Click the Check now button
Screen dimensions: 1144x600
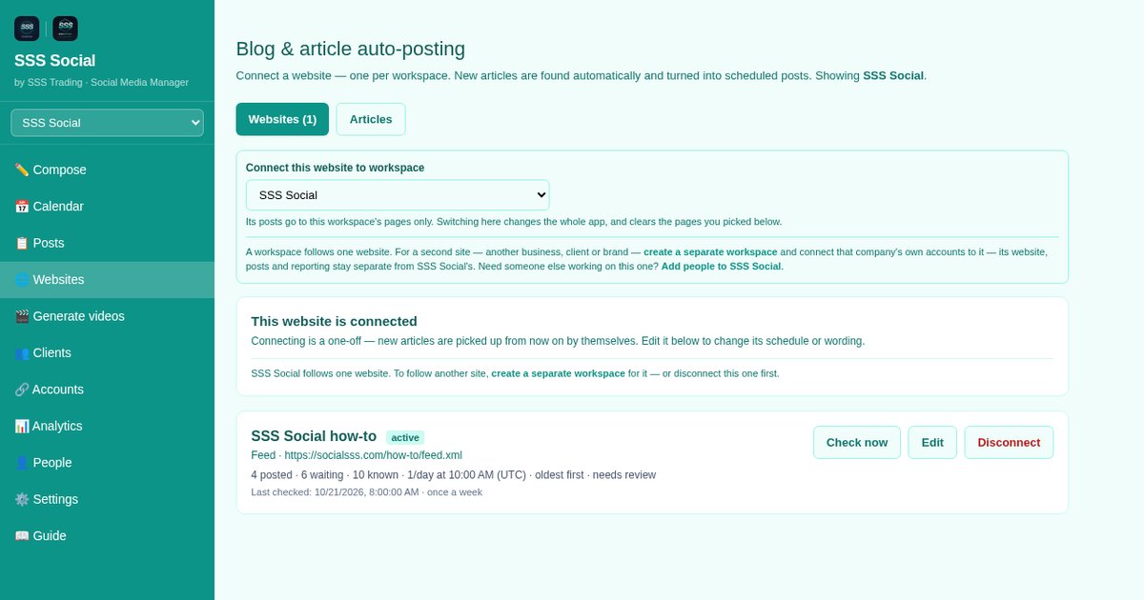click(x=857, y=442)
